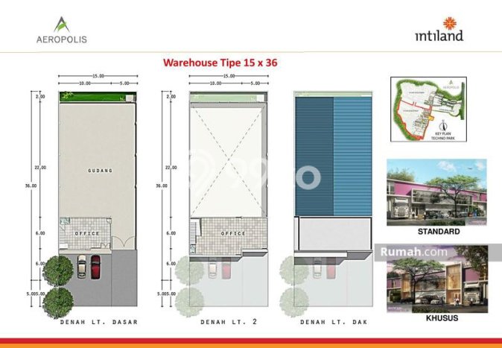Select the 'DENAH LT. DASAR' caption
Image resolution: width=502 pixels, height=348 pixels.
99,322
